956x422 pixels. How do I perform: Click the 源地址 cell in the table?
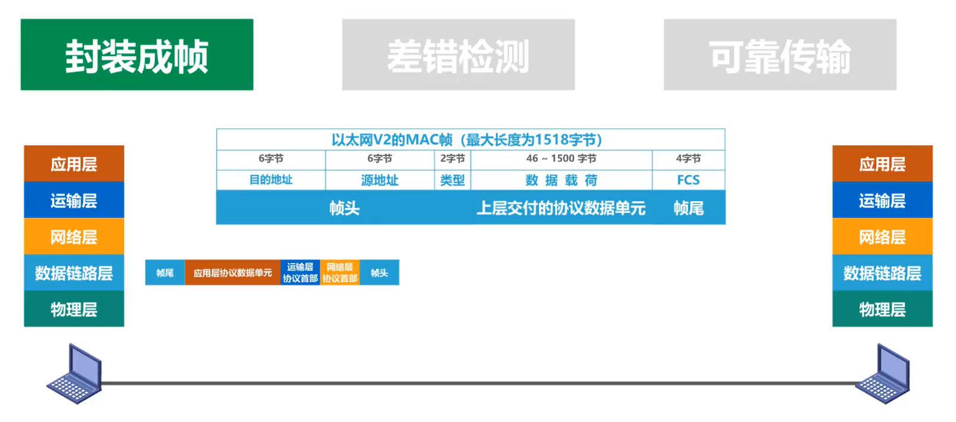pyautogui.click(x=379, y=180)
